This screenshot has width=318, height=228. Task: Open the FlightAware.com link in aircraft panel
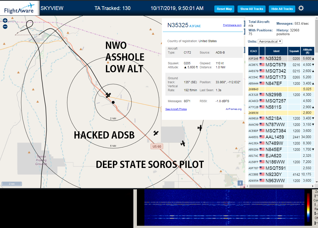(x=232, y=25)
